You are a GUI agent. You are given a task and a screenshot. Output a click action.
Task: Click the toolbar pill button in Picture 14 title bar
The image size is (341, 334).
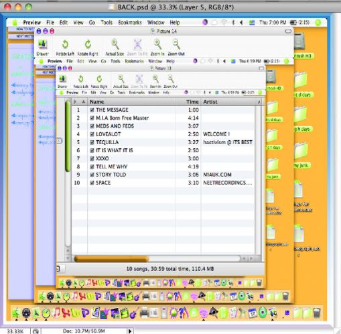(288, 31)
